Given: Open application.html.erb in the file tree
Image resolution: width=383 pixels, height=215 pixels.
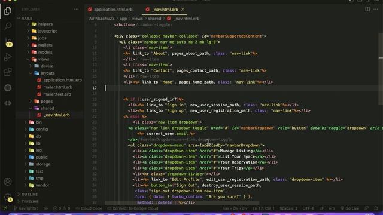Looking at the screenshot, I should [x=62, y=80].
